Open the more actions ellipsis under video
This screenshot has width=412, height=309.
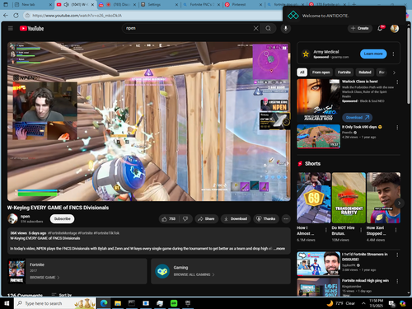(x=286, y=218)
